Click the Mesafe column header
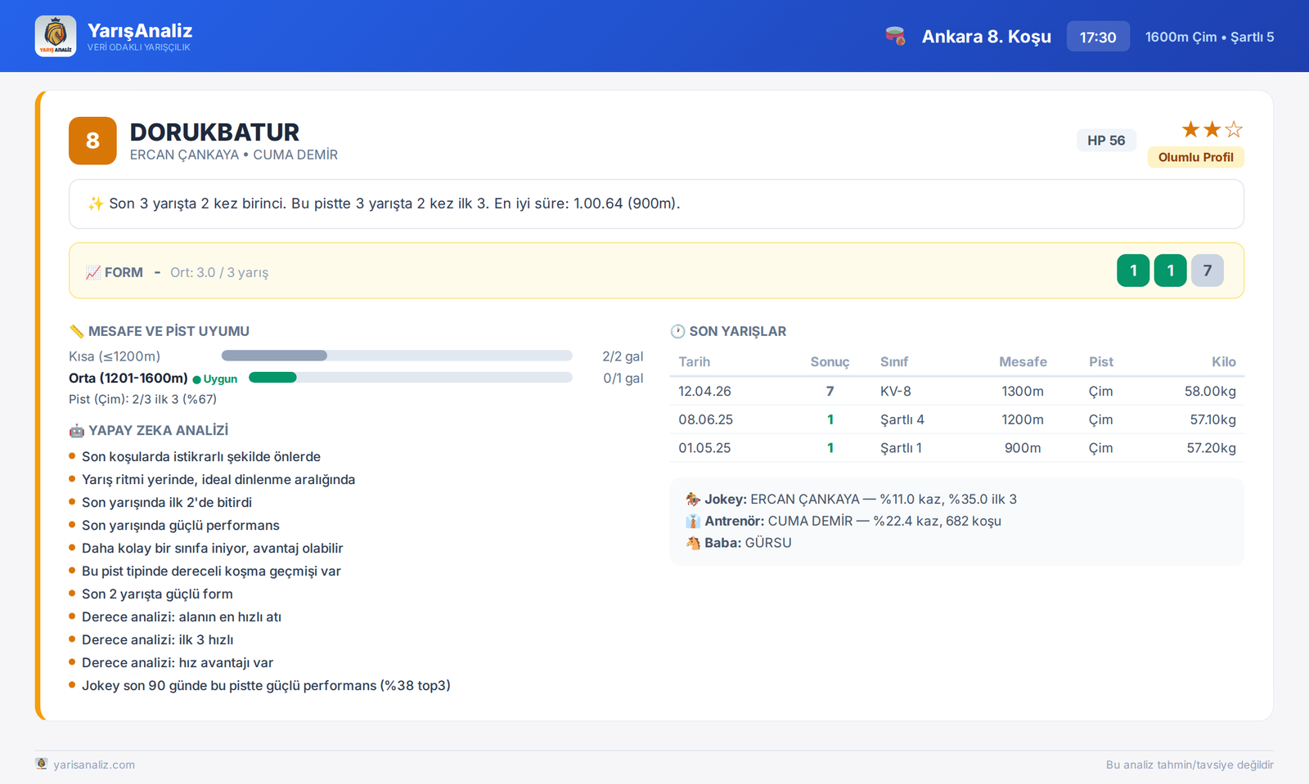Screen dimensions: 1309x784 1023,361
